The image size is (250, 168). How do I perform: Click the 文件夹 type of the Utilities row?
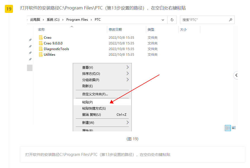(152, 55)
